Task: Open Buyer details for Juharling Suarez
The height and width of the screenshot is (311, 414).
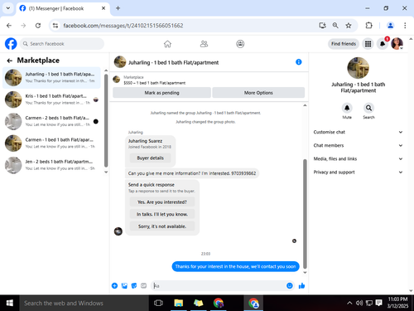Action: tap(151, 158)
